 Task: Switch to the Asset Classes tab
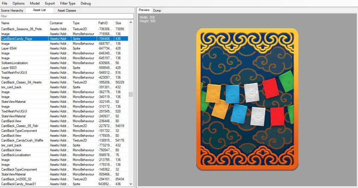[x=67, y=10]
